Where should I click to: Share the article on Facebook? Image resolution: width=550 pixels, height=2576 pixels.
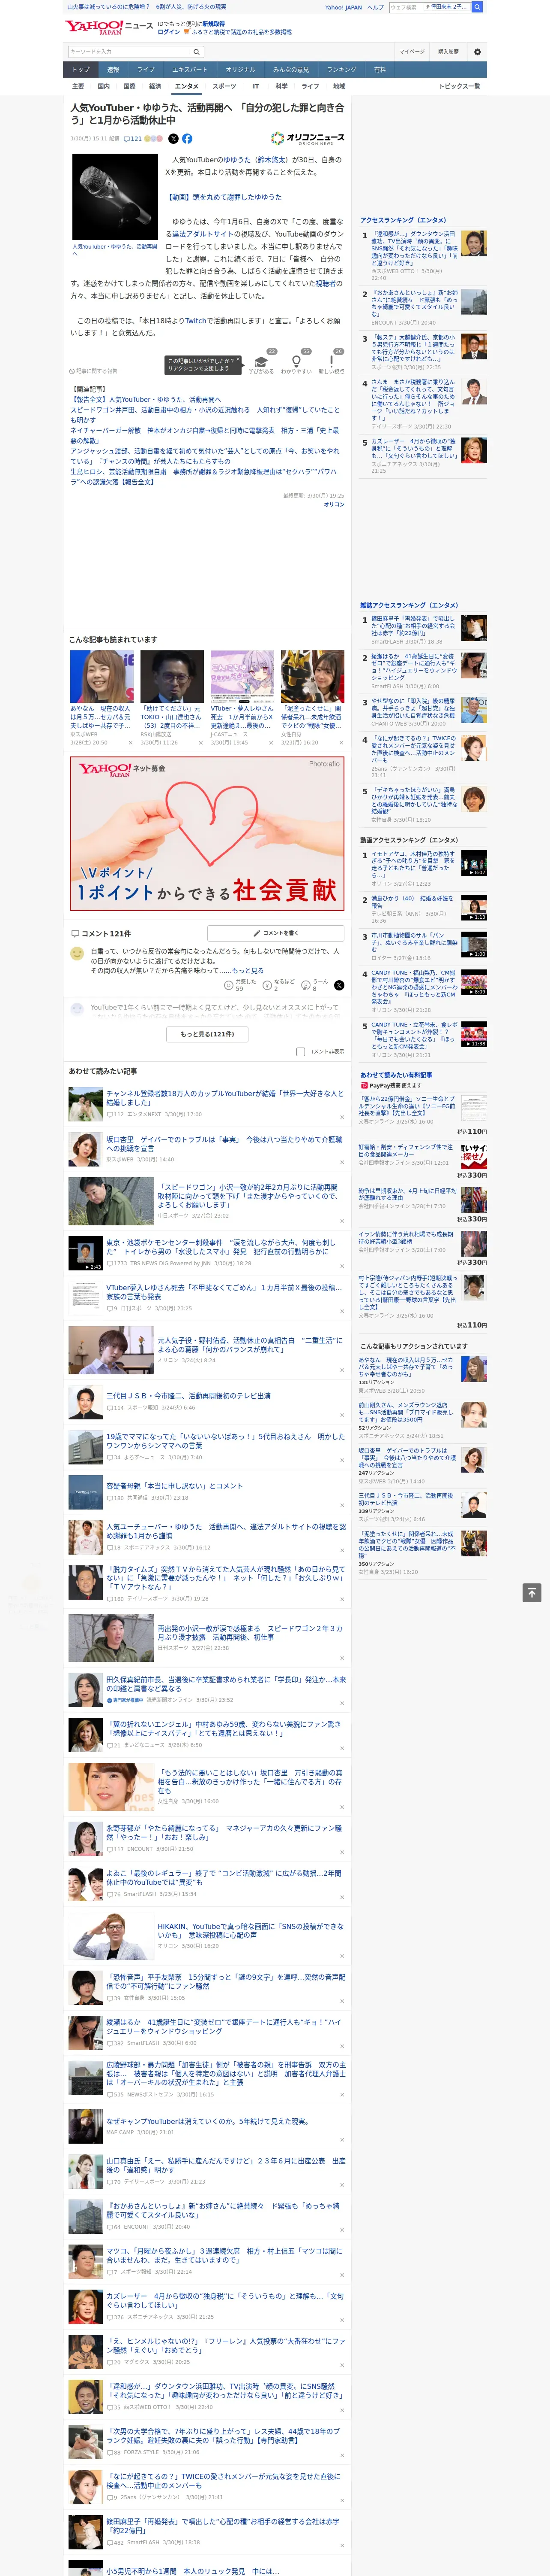point(187,139)
